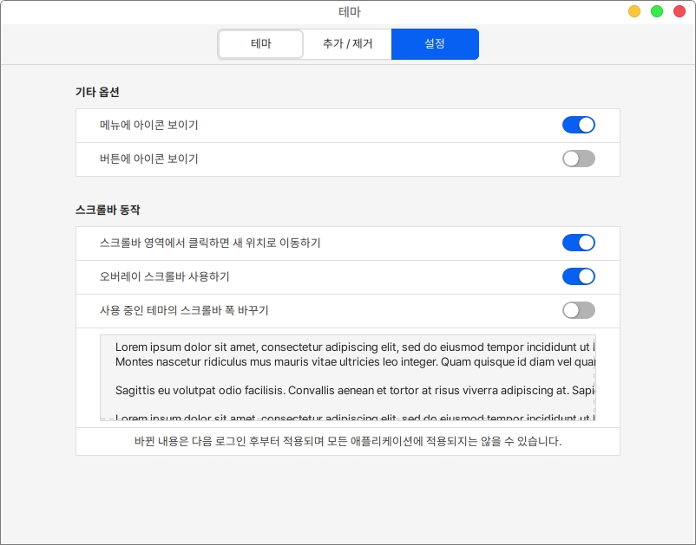The width and height of the screenshot is (696, 545).
Task: Click the 오버레이 스크롤바 사용하기 row label
Action: (x=165, y=277)
